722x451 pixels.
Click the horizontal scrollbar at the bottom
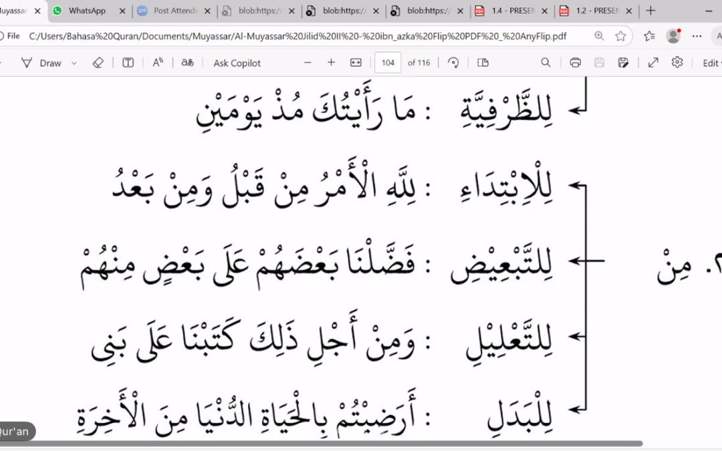click(321, 444)
